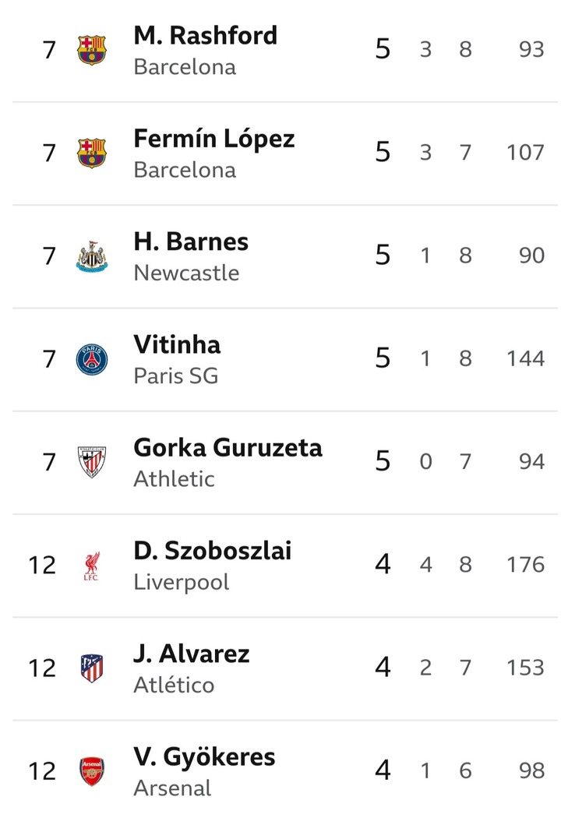Click the Arsenal crest icon
Viewport: 561px width, 818px height.
pyautogui.click(x=92, y=771)
